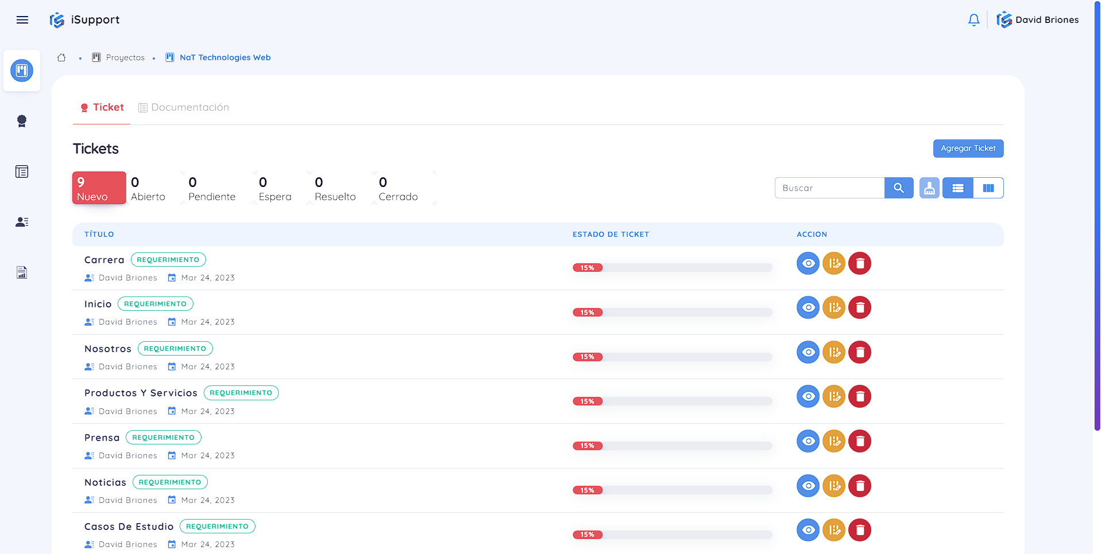Open the David Briones user menu
Screen dimensions: 1102x554
tap(1038, 20)
